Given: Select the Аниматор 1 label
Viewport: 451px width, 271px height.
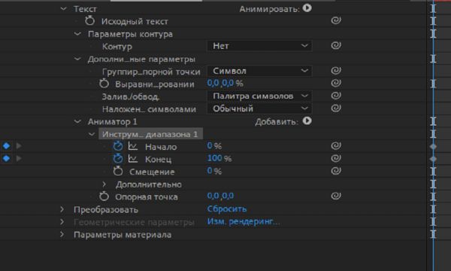Looking at the screenshot, I should pos(113,122).
